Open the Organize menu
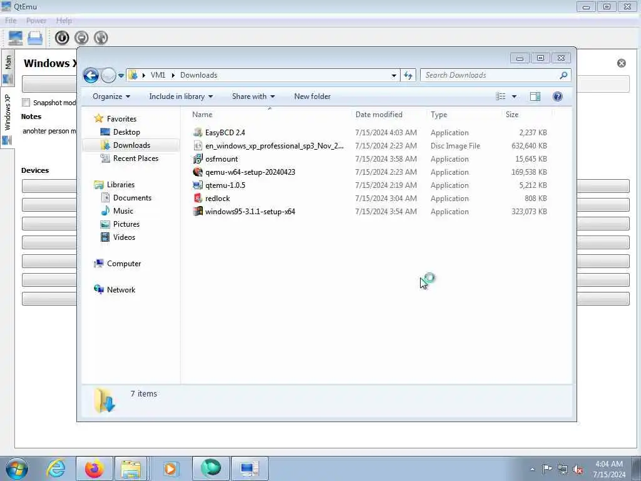 click(x=111, y=96)
